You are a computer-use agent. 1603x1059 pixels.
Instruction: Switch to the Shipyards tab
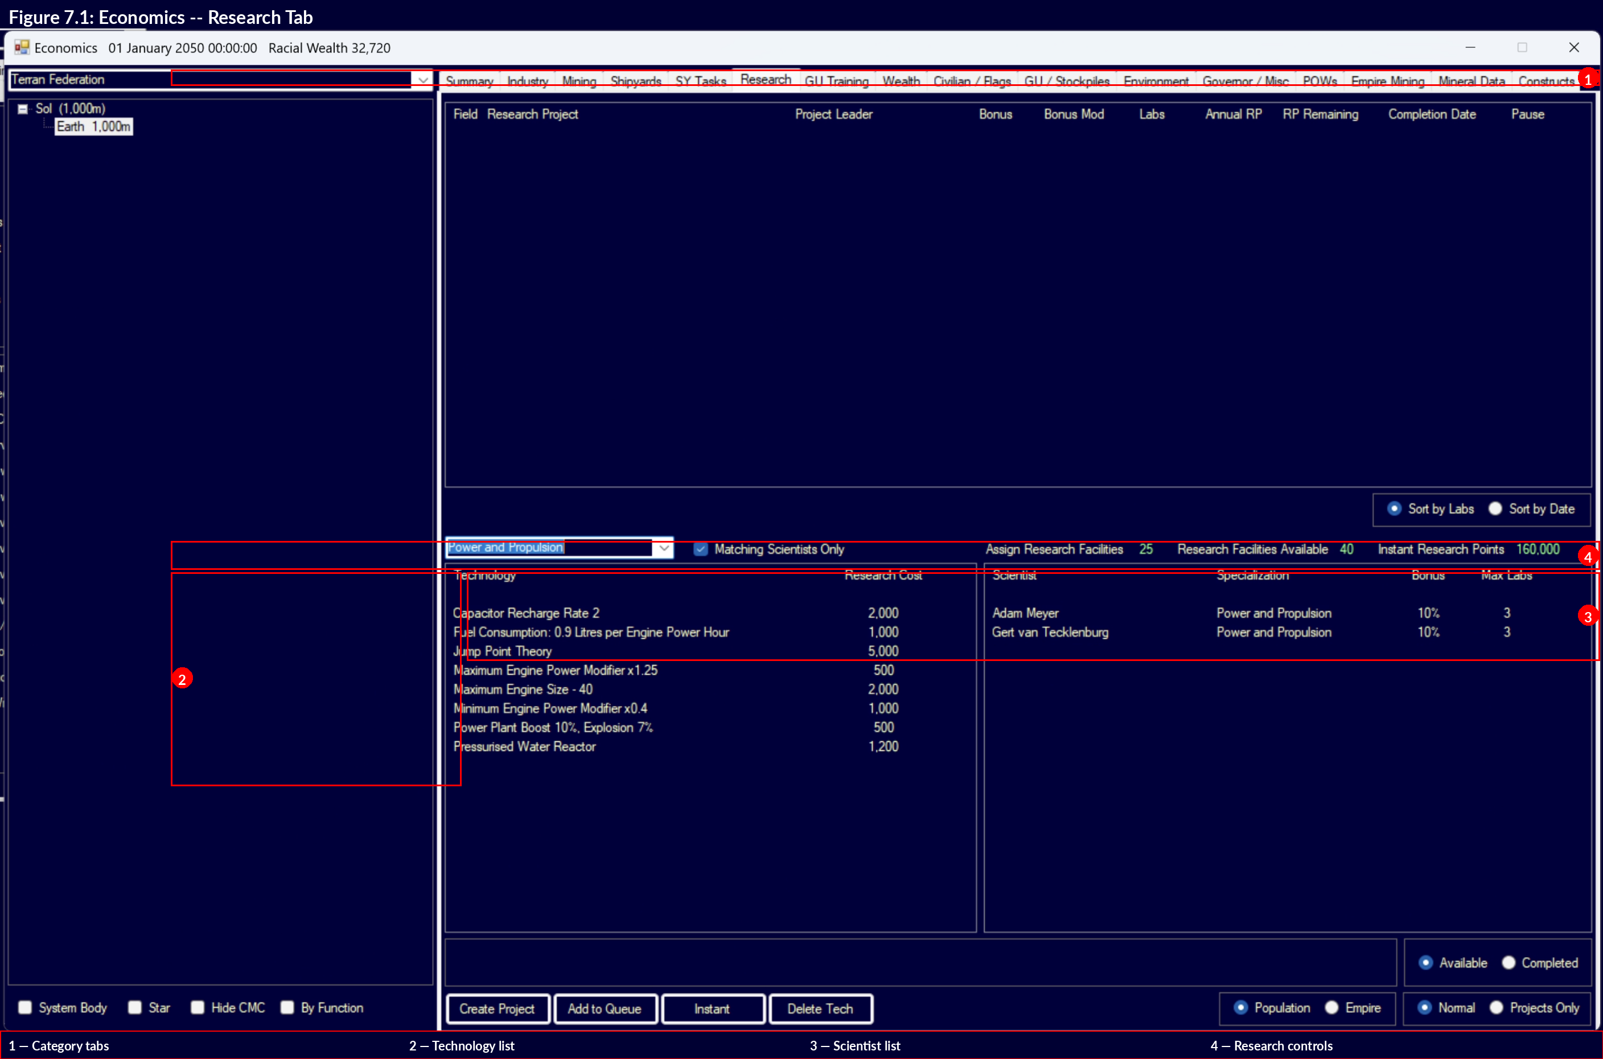635,81
